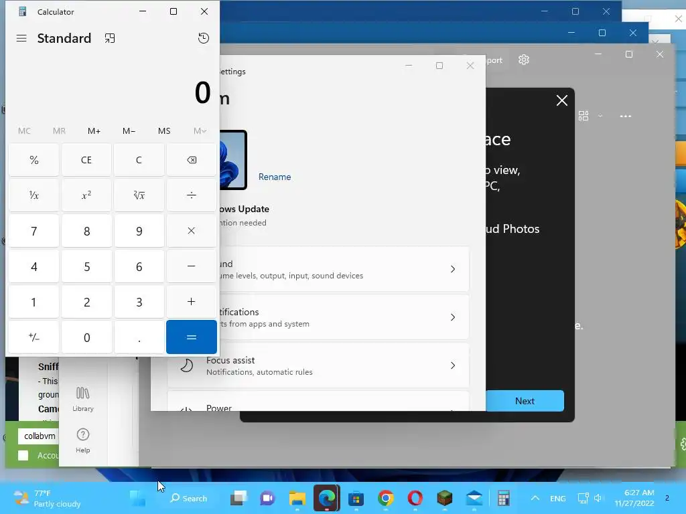Open Google Chrome from taskbar
This screenshot has width=686, height=514.
385,498
